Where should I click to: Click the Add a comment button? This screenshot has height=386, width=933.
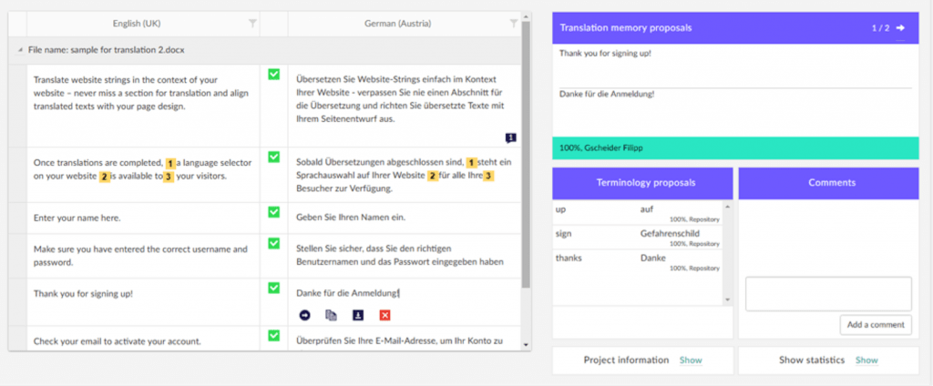pyautogui.click(x=876, y=325)
